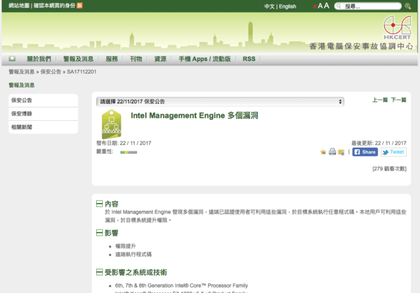
Task: Select the largest font size A
Action: pos(327,6)
